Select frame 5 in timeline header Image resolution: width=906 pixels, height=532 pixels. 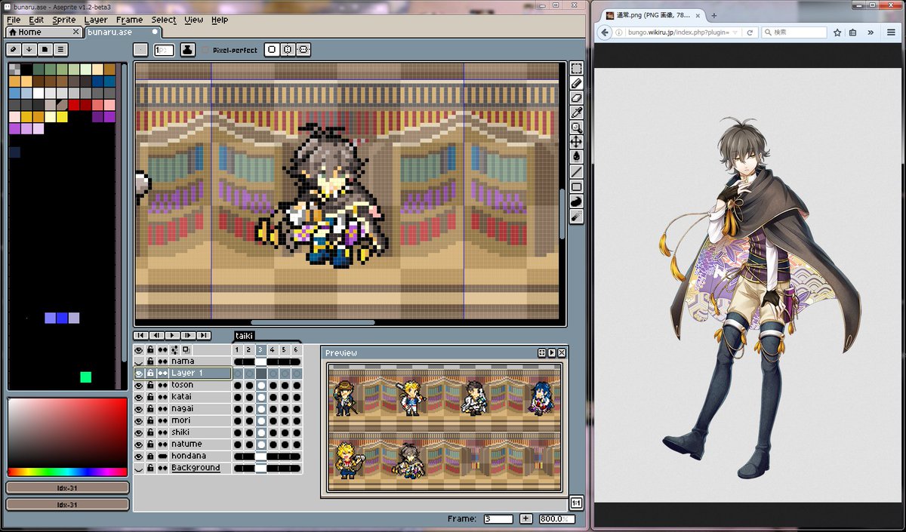(x=284, y=350)
